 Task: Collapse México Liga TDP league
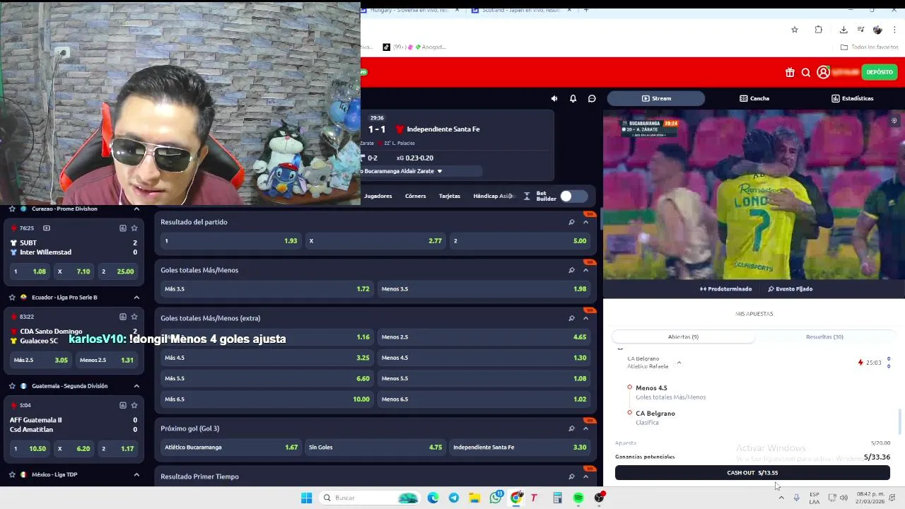pos(136,474)
